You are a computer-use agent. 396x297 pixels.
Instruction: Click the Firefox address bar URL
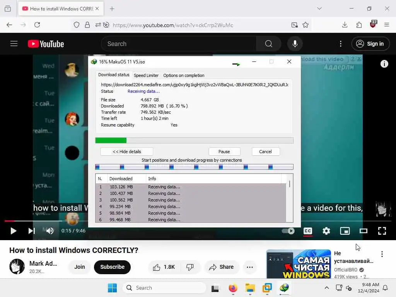click(173, 25)
